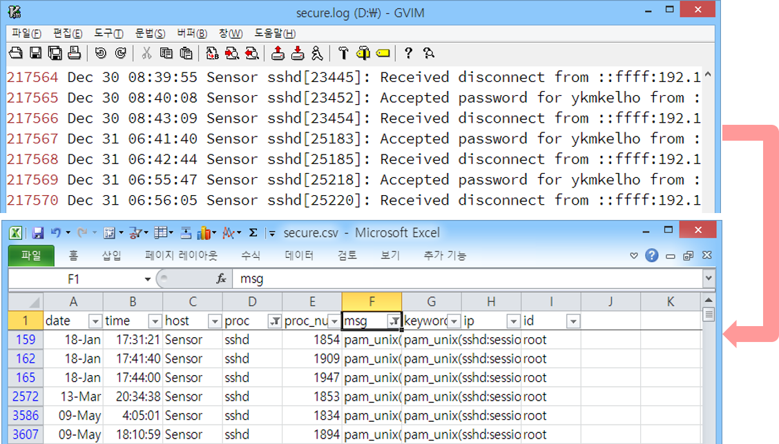779x444 pixels.
Task: Select the cell showing 20:34:38
Action: pos(133,396)
